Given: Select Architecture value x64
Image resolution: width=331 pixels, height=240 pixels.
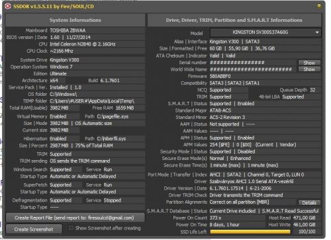Looking at the screenshot, I should pyautogui.click(x=54, y=81).
